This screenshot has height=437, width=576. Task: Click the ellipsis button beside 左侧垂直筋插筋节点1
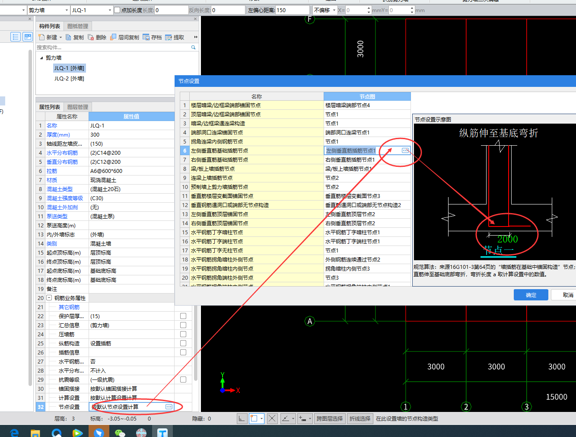point(405,150)
